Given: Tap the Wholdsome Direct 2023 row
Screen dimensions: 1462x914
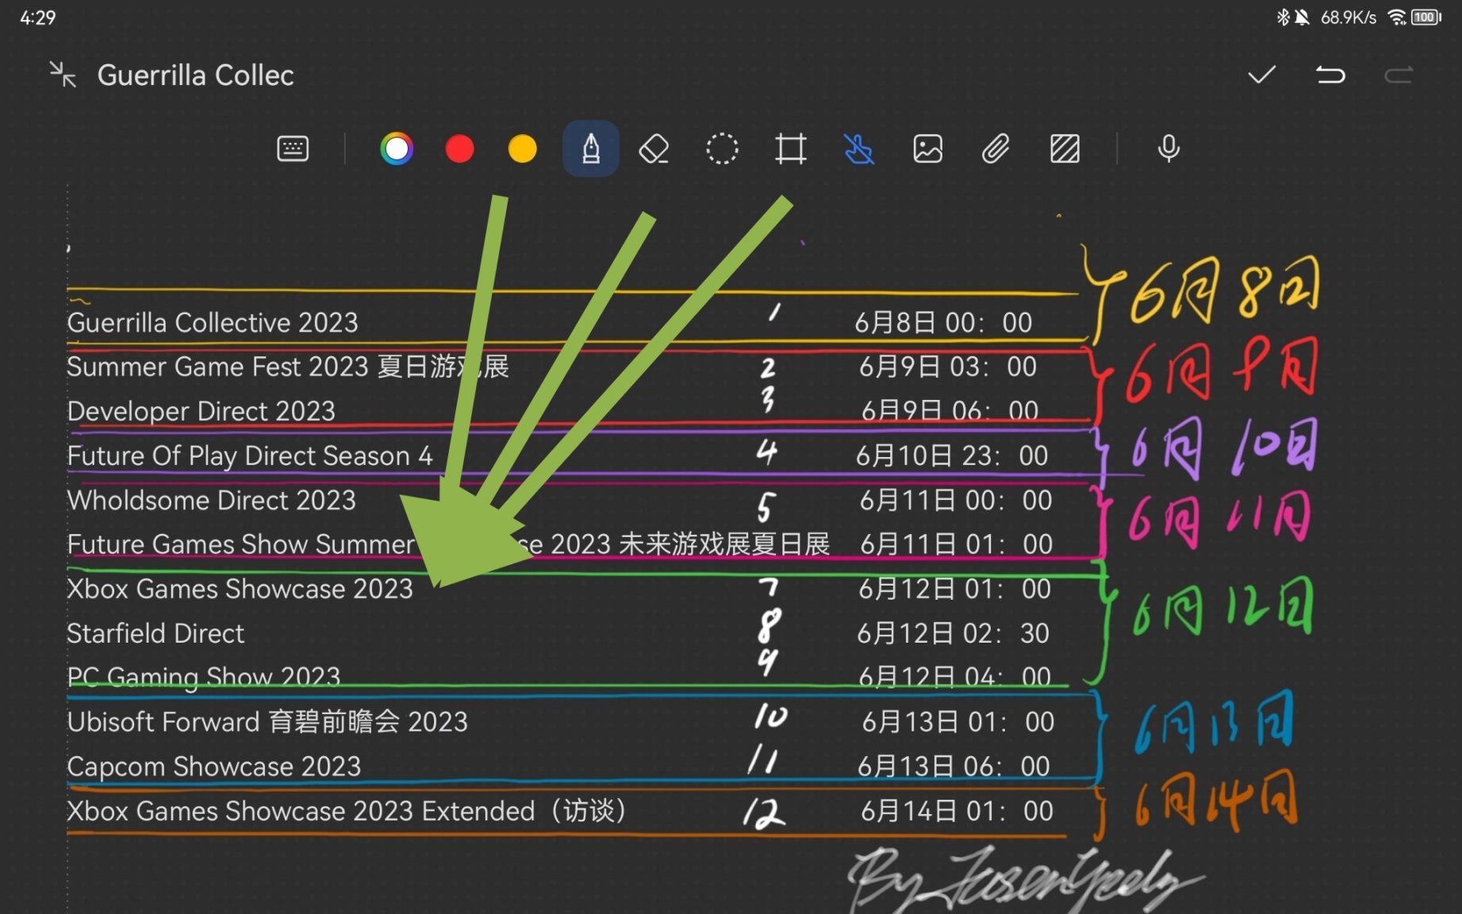Looking at the screenshot, I should pos(212,500).
